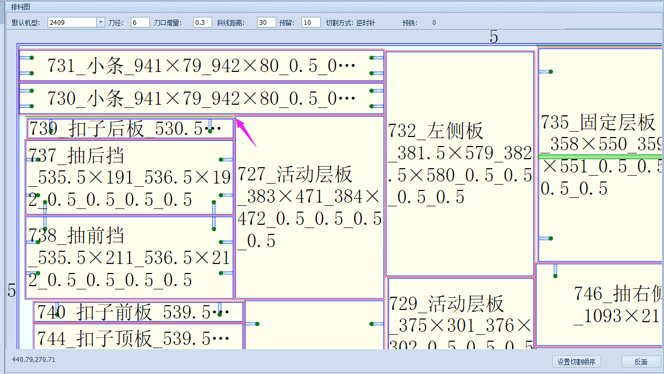Select panel 738_抽前挡
Viewport: 664px width, 374px height.
129,257
